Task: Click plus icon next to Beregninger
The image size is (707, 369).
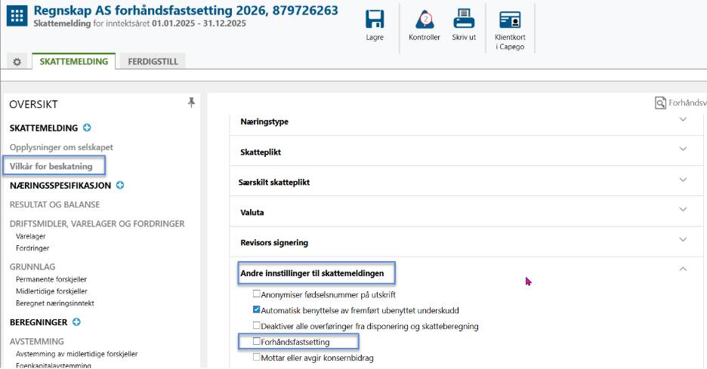Action: [76, 322]
